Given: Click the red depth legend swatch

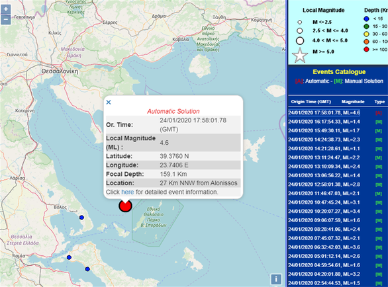Looking at the screenshot, I should 366,50.
